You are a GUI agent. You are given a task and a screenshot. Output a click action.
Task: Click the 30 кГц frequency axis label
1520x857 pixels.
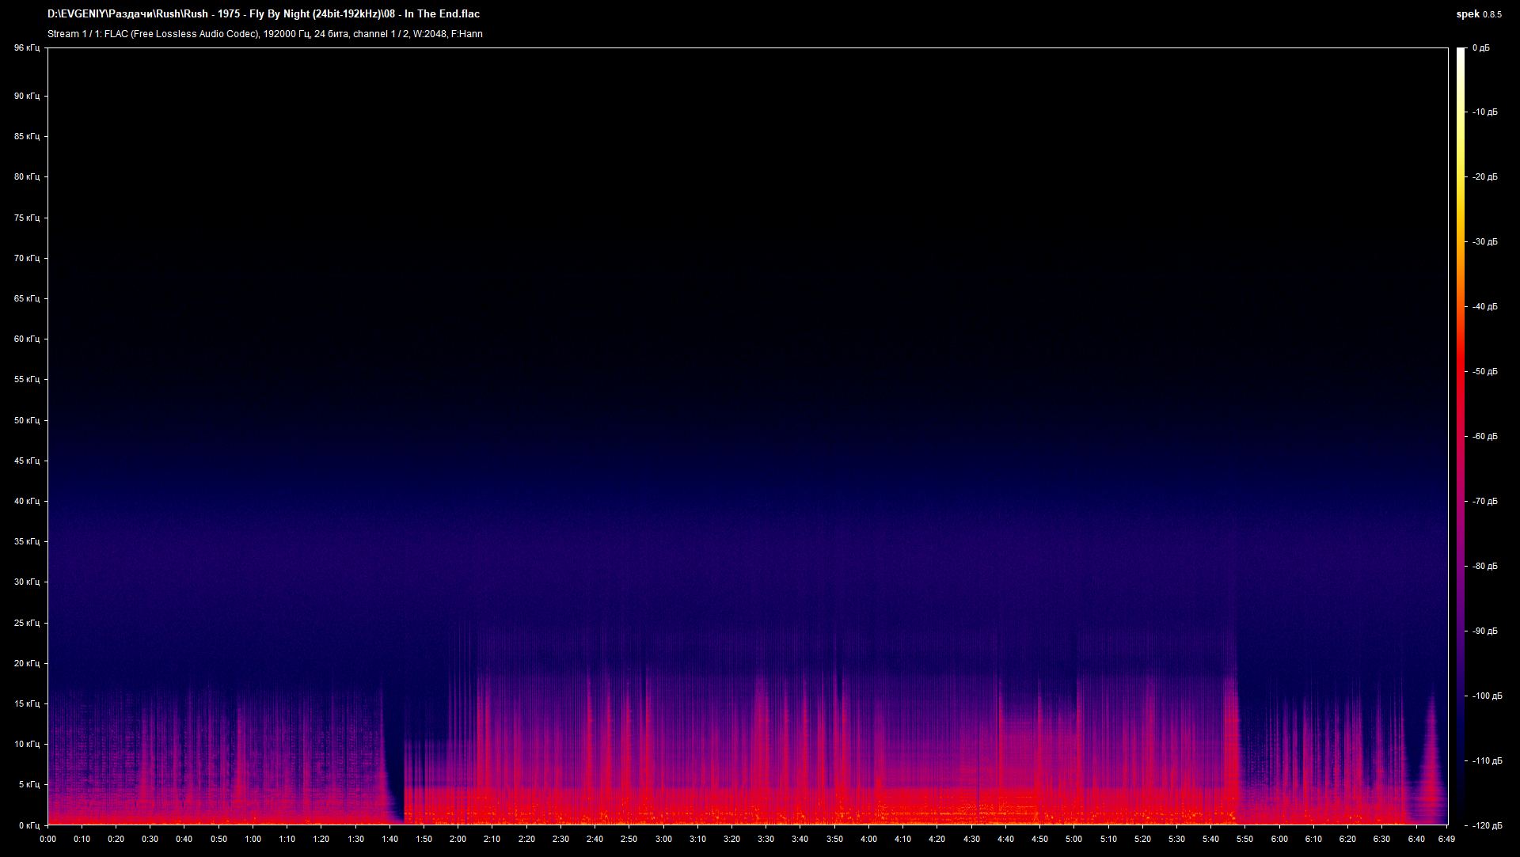[x=27, y=582]
